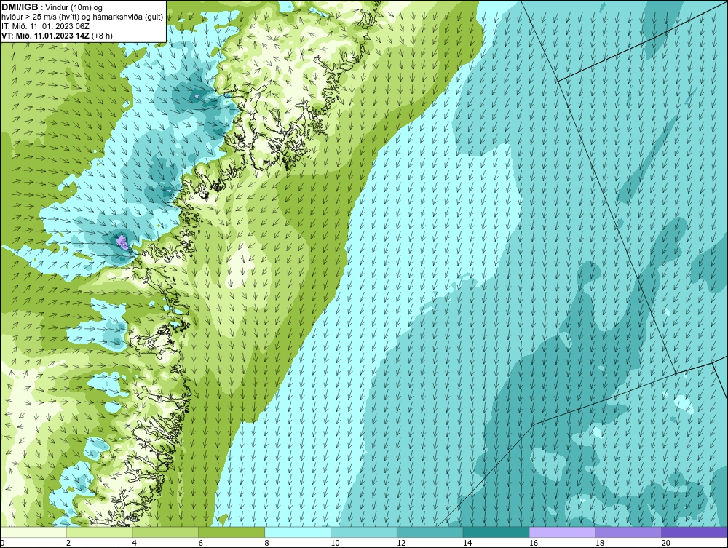Click the 2–4 m/s light green legend swatch

99,532
